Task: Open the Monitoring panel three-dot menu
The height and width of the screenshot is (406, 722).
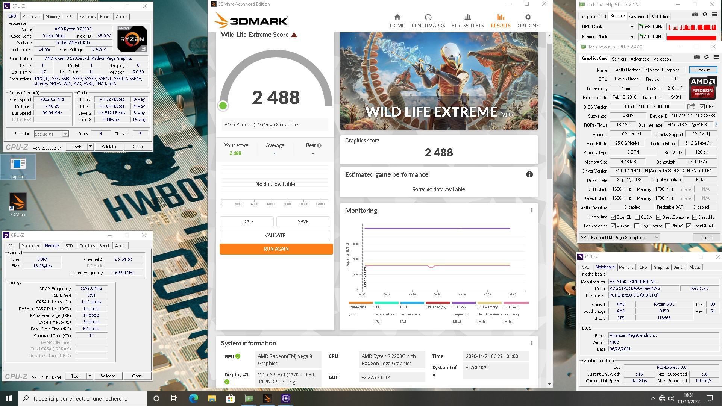Action: click(x=532, y=210)
